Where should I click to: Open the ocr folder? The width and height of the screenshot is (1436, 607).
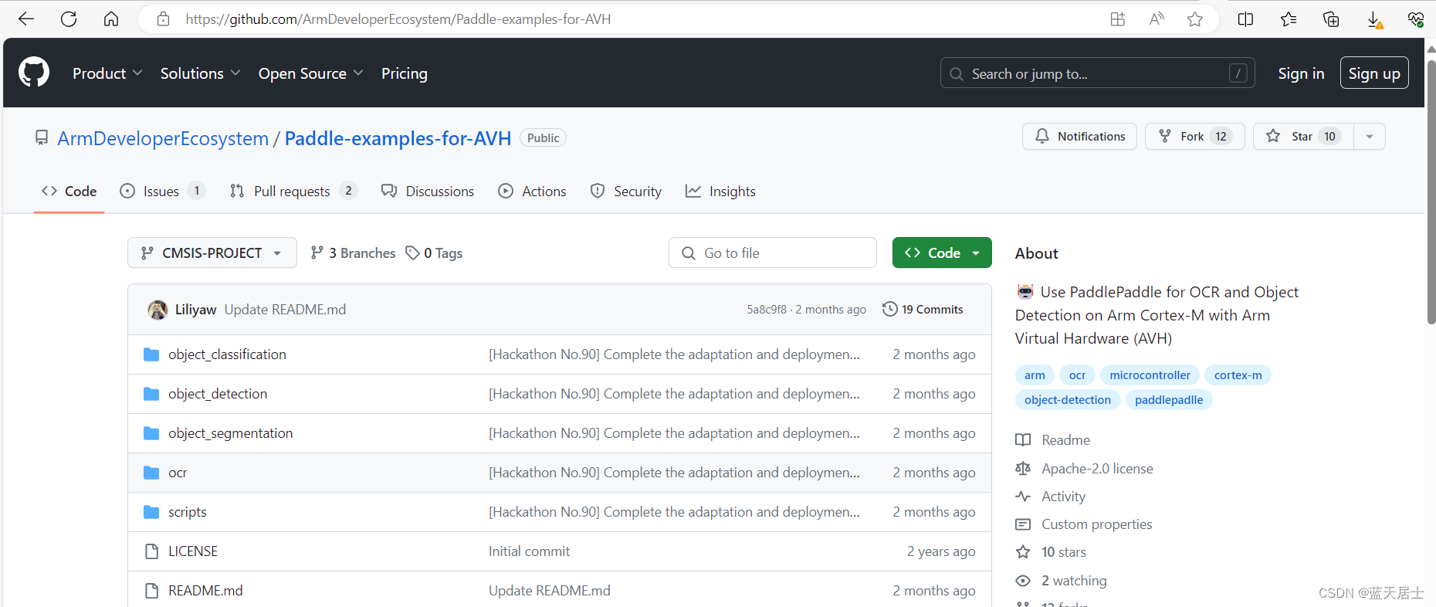click(x=178, y=473)
